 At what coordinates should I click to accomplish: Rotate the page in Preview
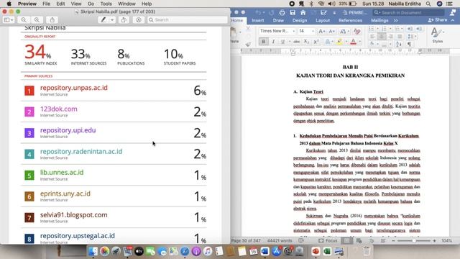click(124, 19)
